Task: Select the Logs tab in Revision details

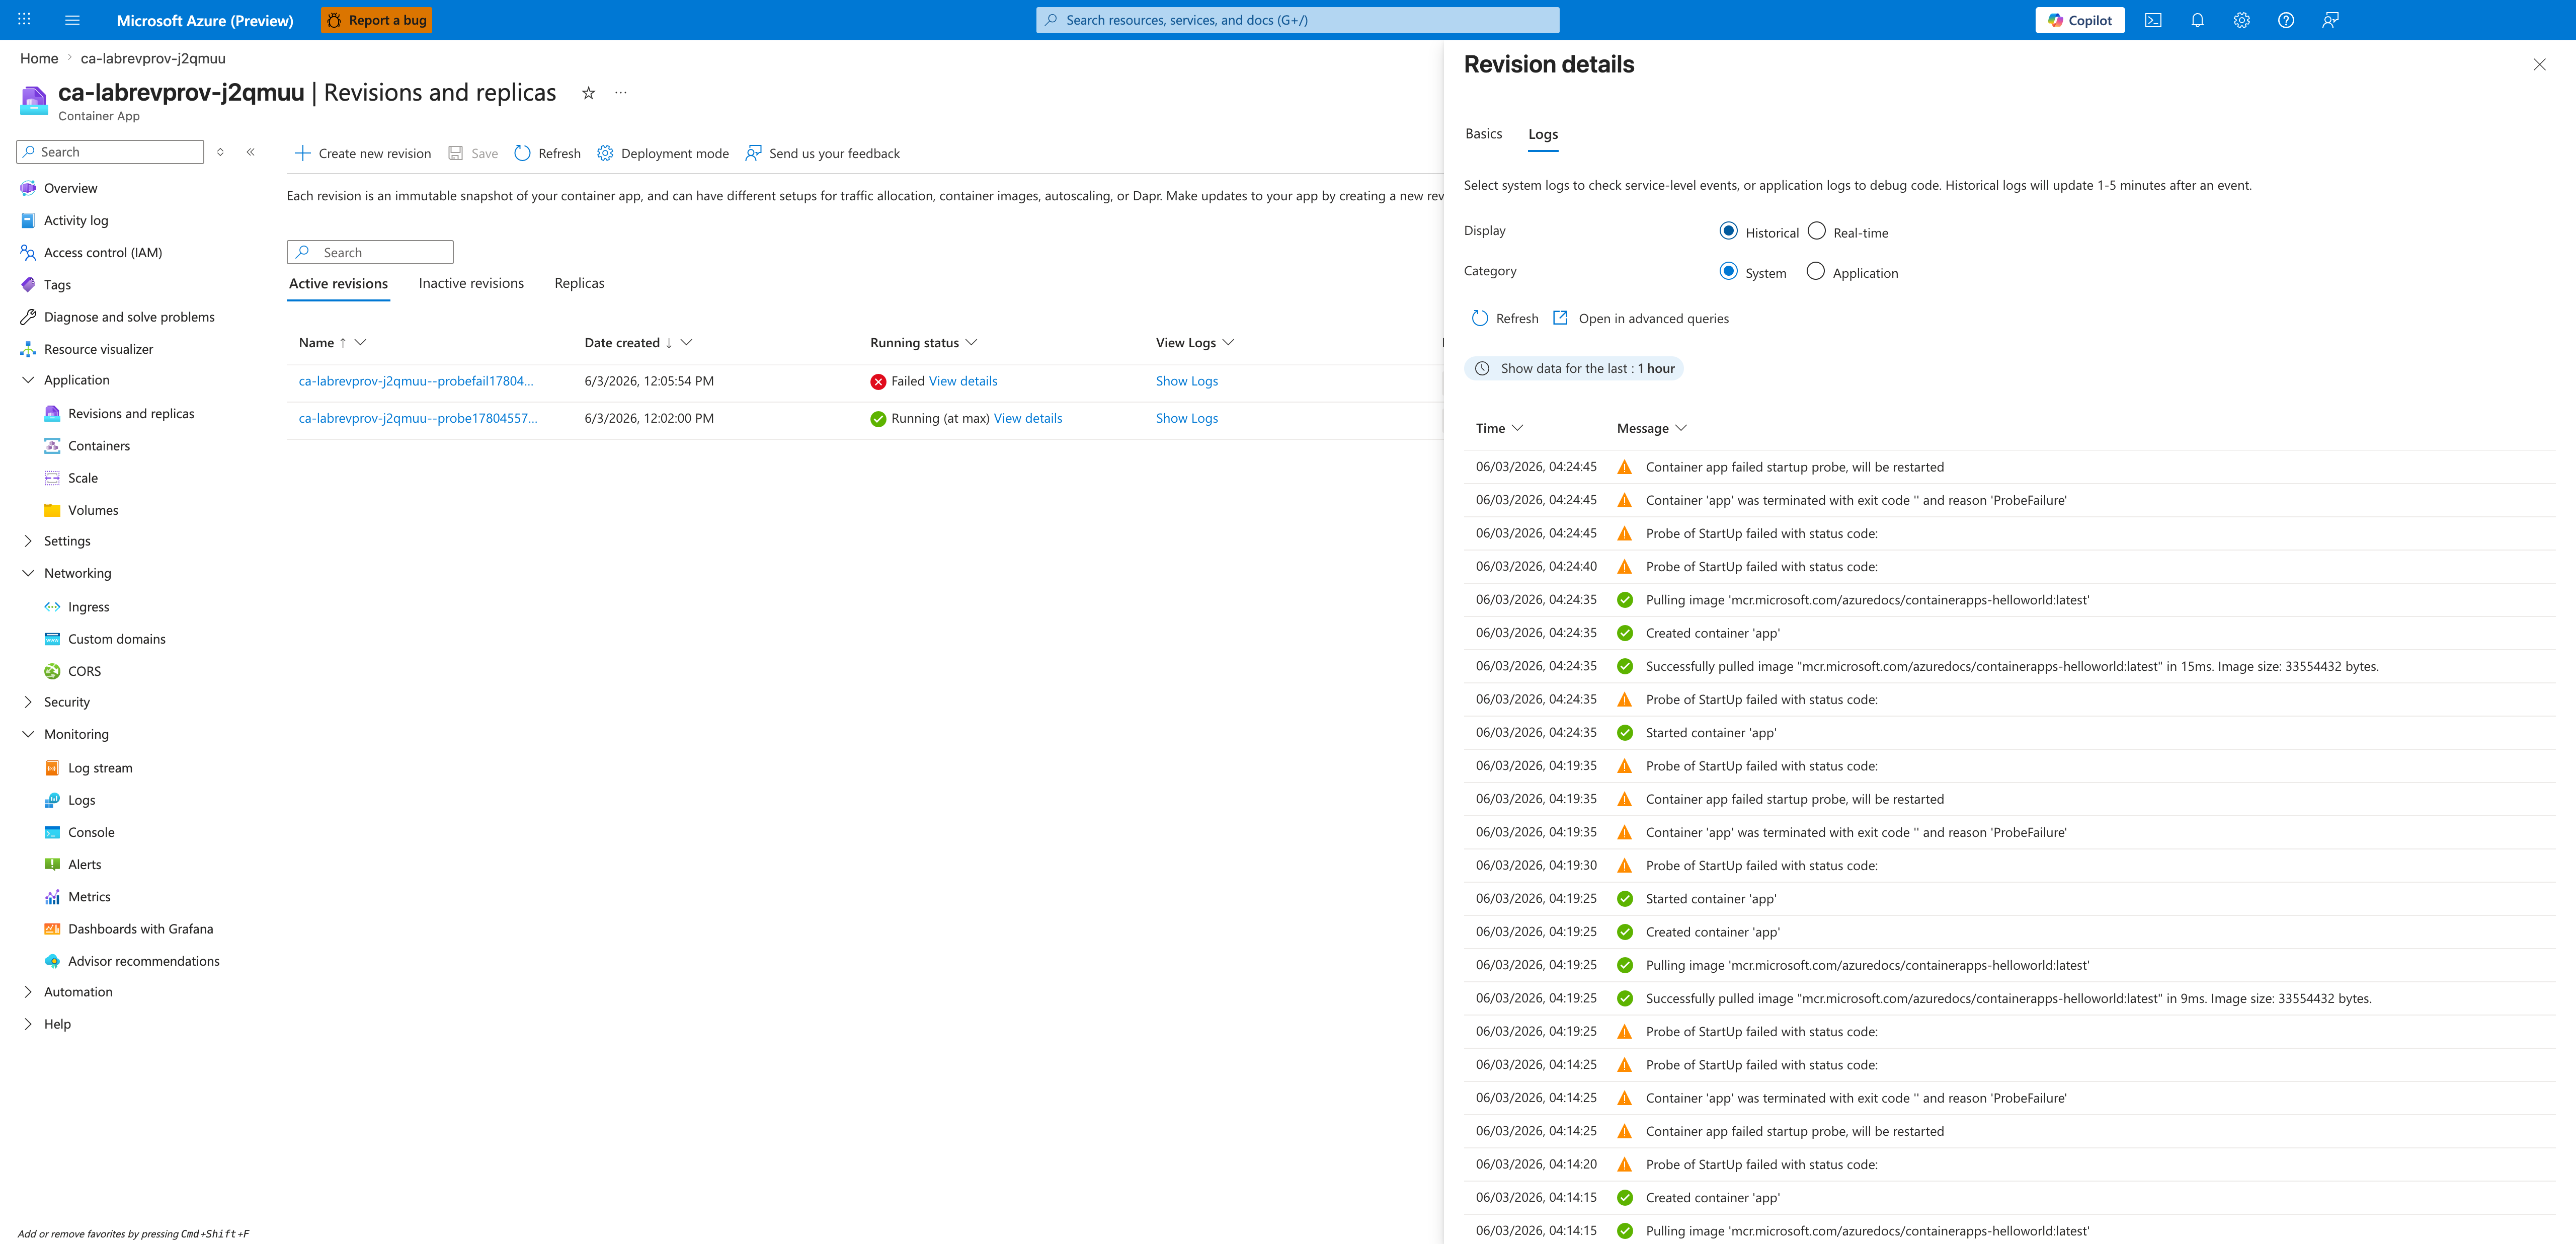Action: pyautogui.click(x=1543, y=134)
